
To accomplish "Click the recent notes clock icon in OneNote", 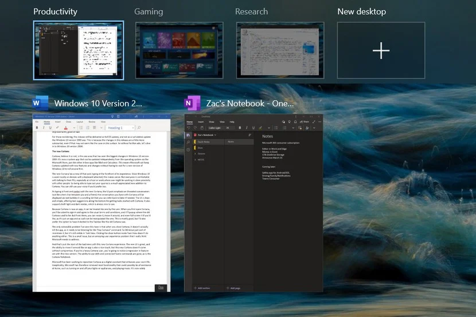I will [x=188, y=149].
